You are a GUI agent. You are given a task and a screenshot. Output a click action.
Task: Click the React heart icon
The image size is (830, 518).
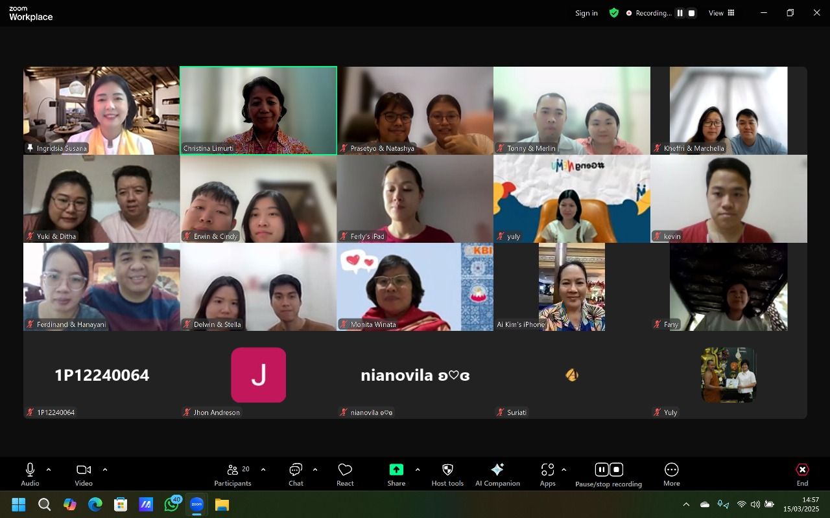345,474
